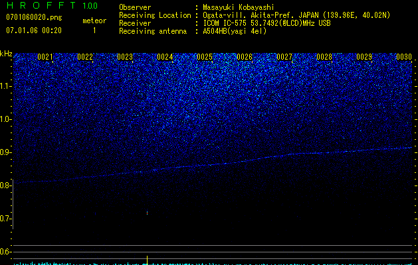Click the 0.8 kHz axis label
The width and height of the screenshot is (418, 265).
pos(5,185)
